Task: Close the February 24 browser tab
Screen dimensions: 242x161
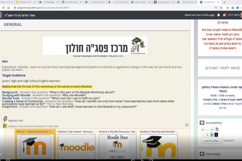Action: pos(35,2)
